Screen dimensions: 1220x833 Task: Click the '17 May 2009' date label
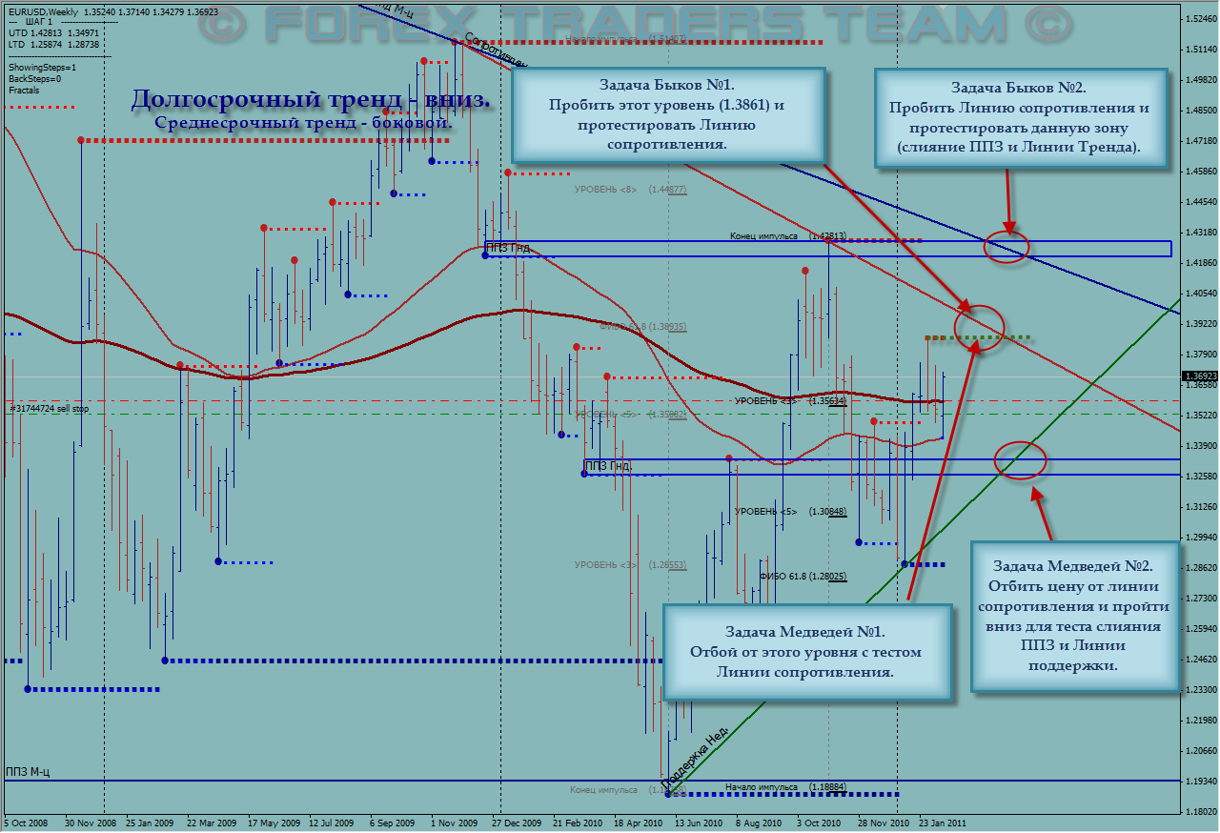(x=273, y=822)
